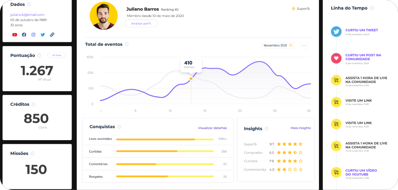Click the info icon next to Insights

tap(267, 129)
